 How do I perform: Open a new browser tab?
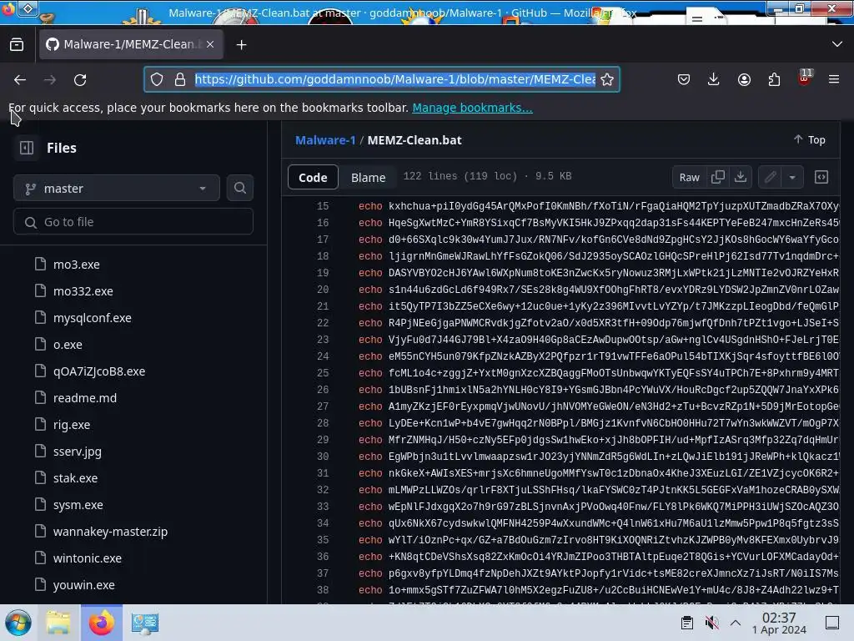click(x=241, y=45)
